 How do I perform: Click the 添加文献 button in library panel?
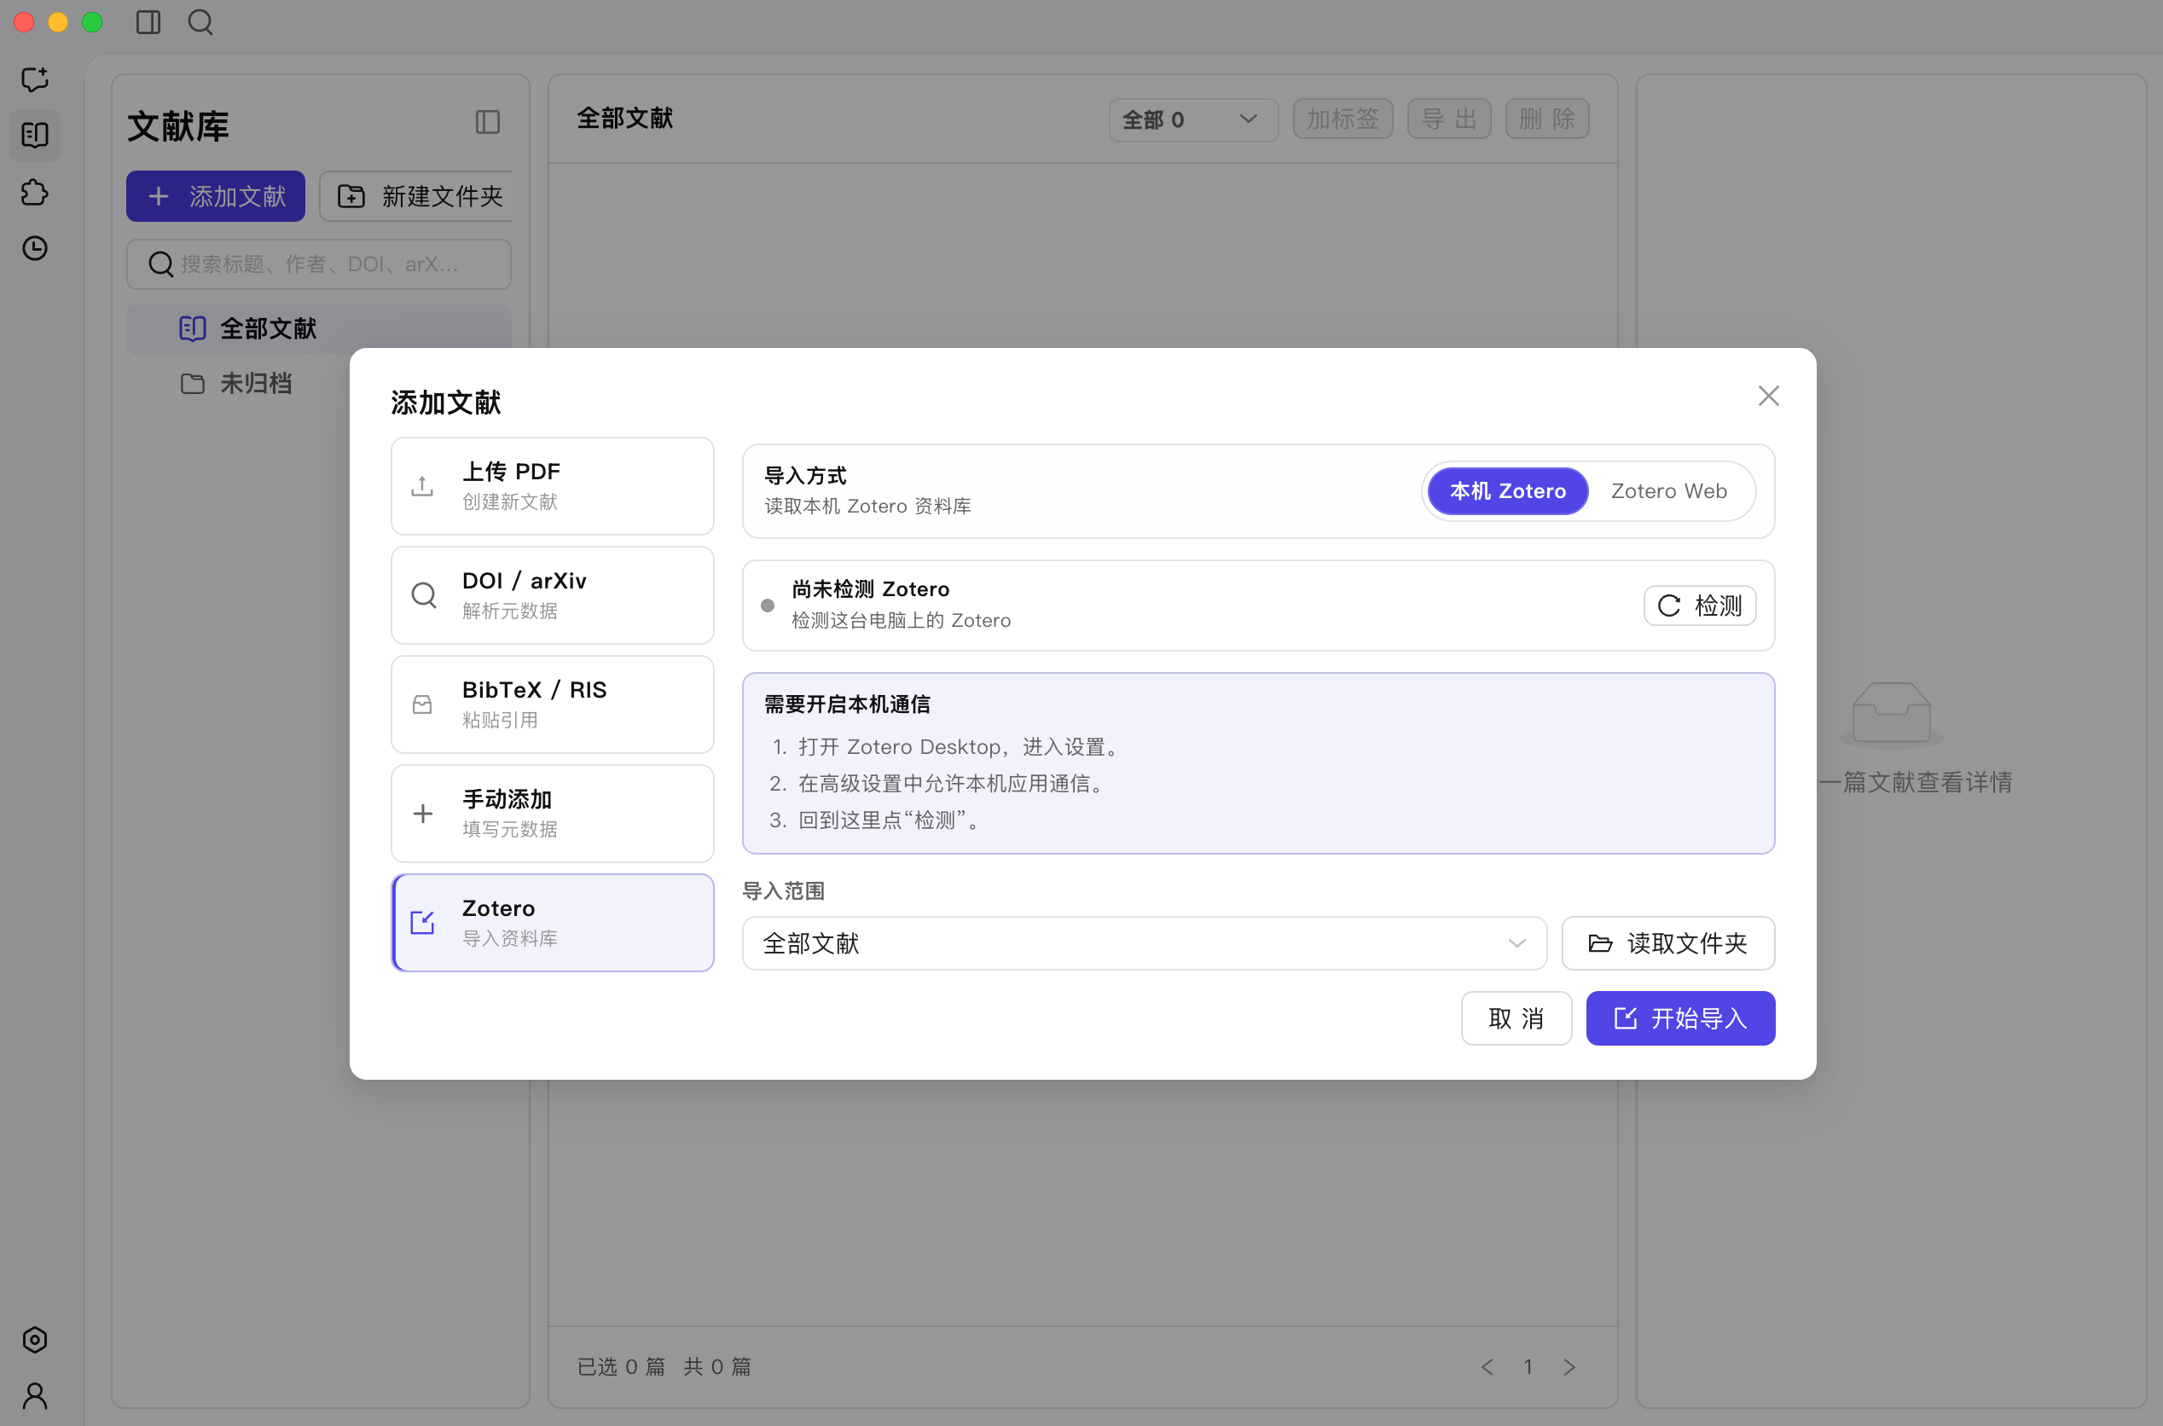click(x=216, y=196)
